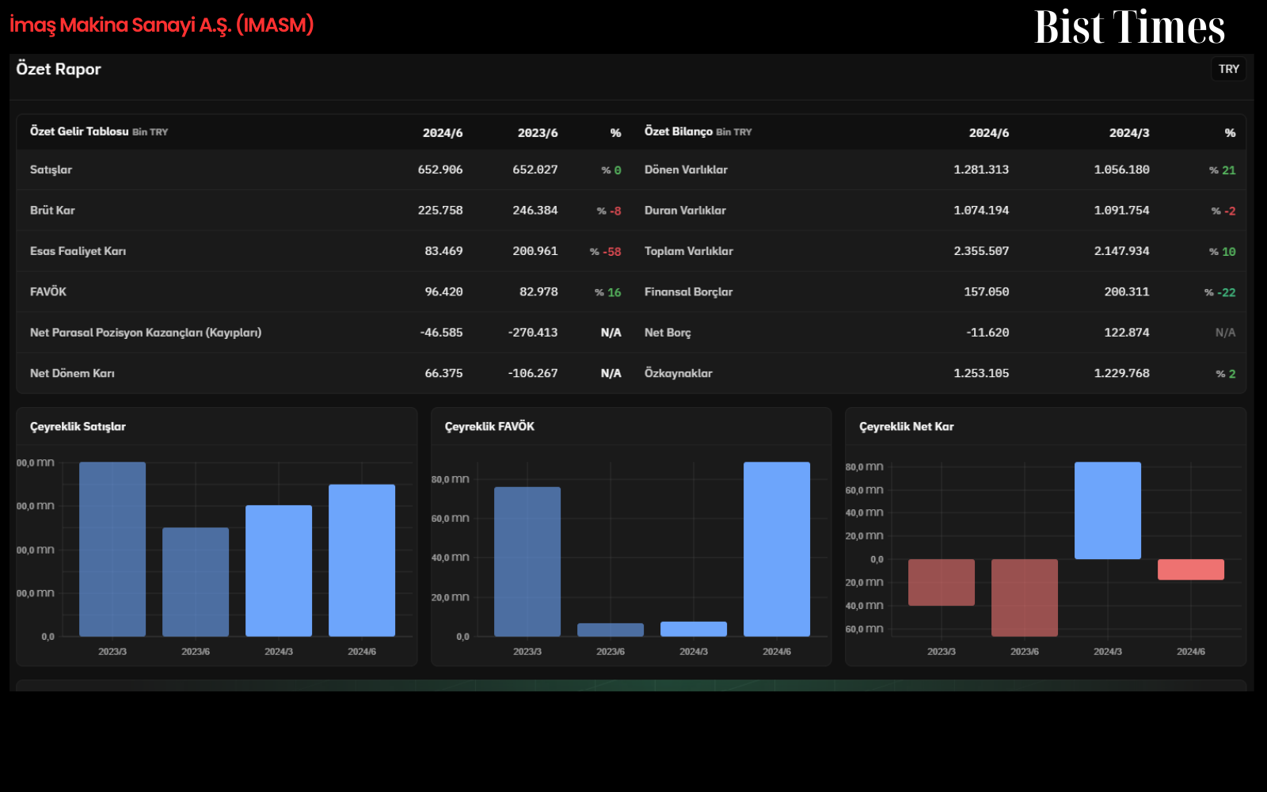1267x792 pixels.
Task: Click the Esas Faaliyet Karı row label
Action: click(78, 251)
